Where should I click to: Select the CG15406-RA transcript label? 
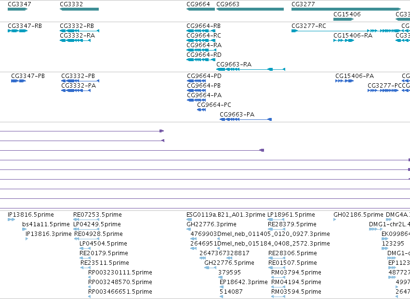353,36
